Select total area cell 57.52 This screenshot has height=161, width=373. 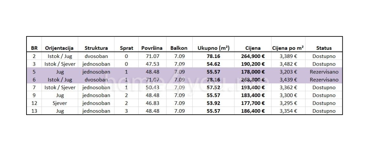coord(213,88)
